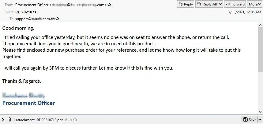Click the Procurement Officer signature title
The height and width of the screenshot is (124, 263).
coord(28,103)
